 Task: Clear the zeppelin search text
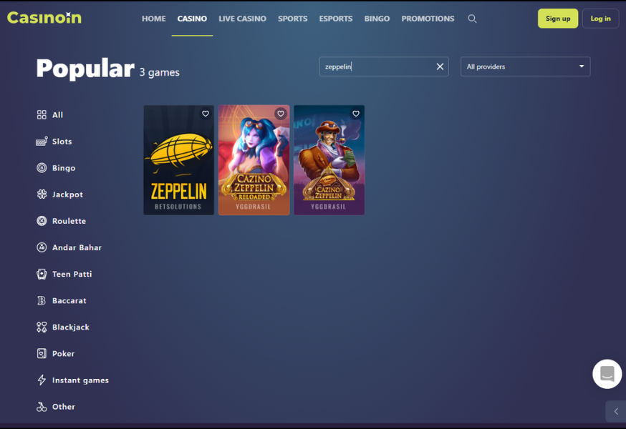440,66
